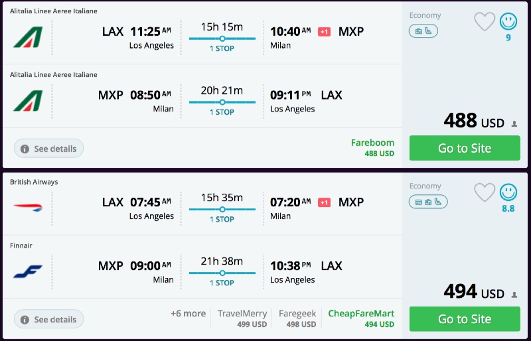Click the smiley rating icon showing 8.8

(x=508, y=192)
